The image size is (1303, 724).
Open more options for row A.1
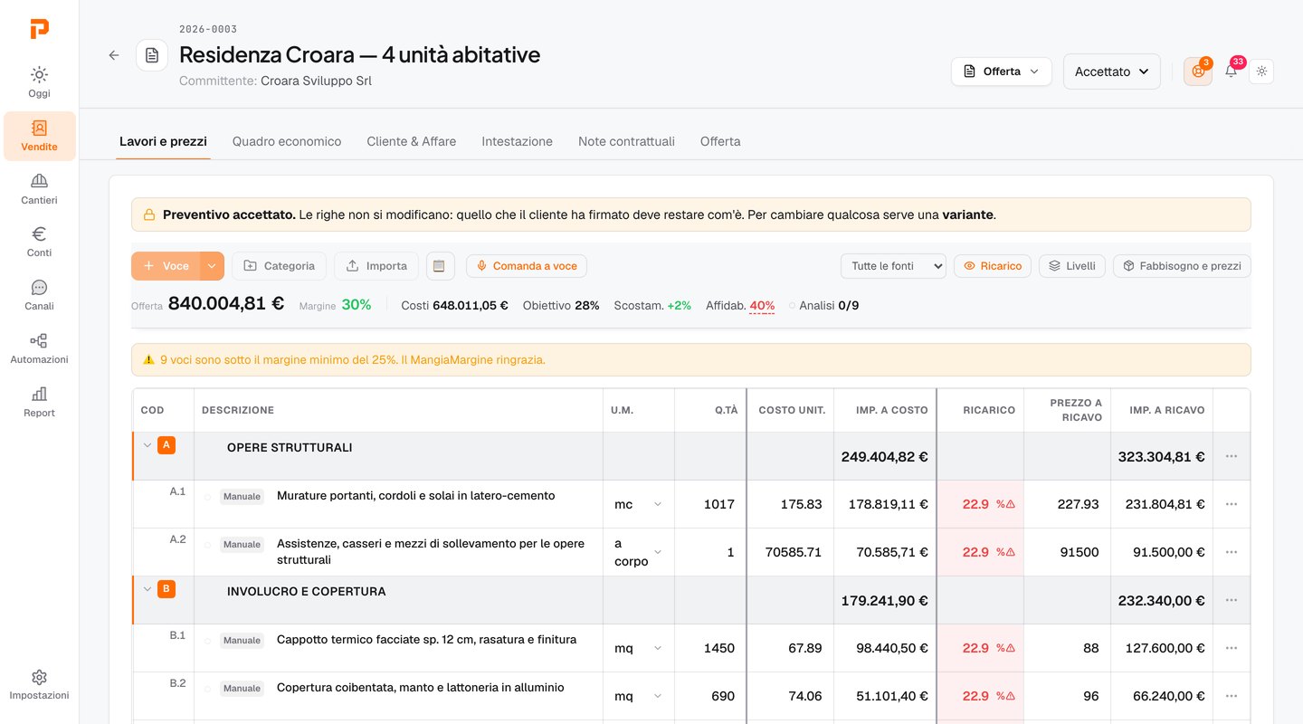tap(1231, 504)
